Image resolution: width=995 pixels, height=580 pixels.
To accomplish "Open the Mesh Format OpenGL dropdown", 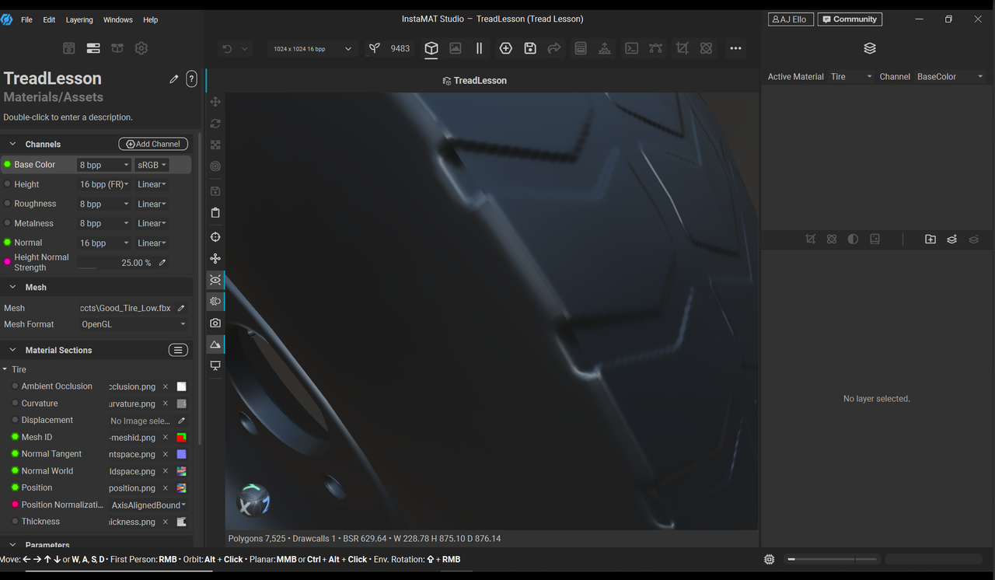I will point(134,324).
